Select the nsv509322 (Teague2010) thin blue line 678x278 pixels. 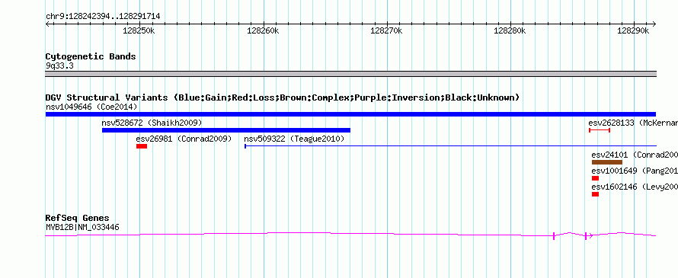tap(450, 146)
